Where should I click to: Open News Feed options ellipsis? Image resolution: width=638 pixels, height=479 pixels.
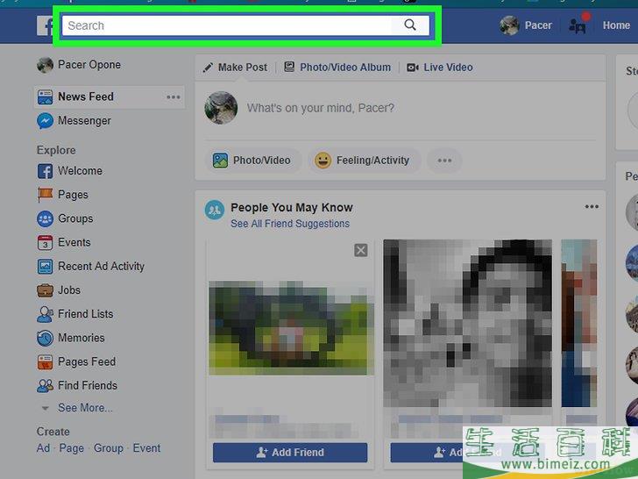(174, 97)
